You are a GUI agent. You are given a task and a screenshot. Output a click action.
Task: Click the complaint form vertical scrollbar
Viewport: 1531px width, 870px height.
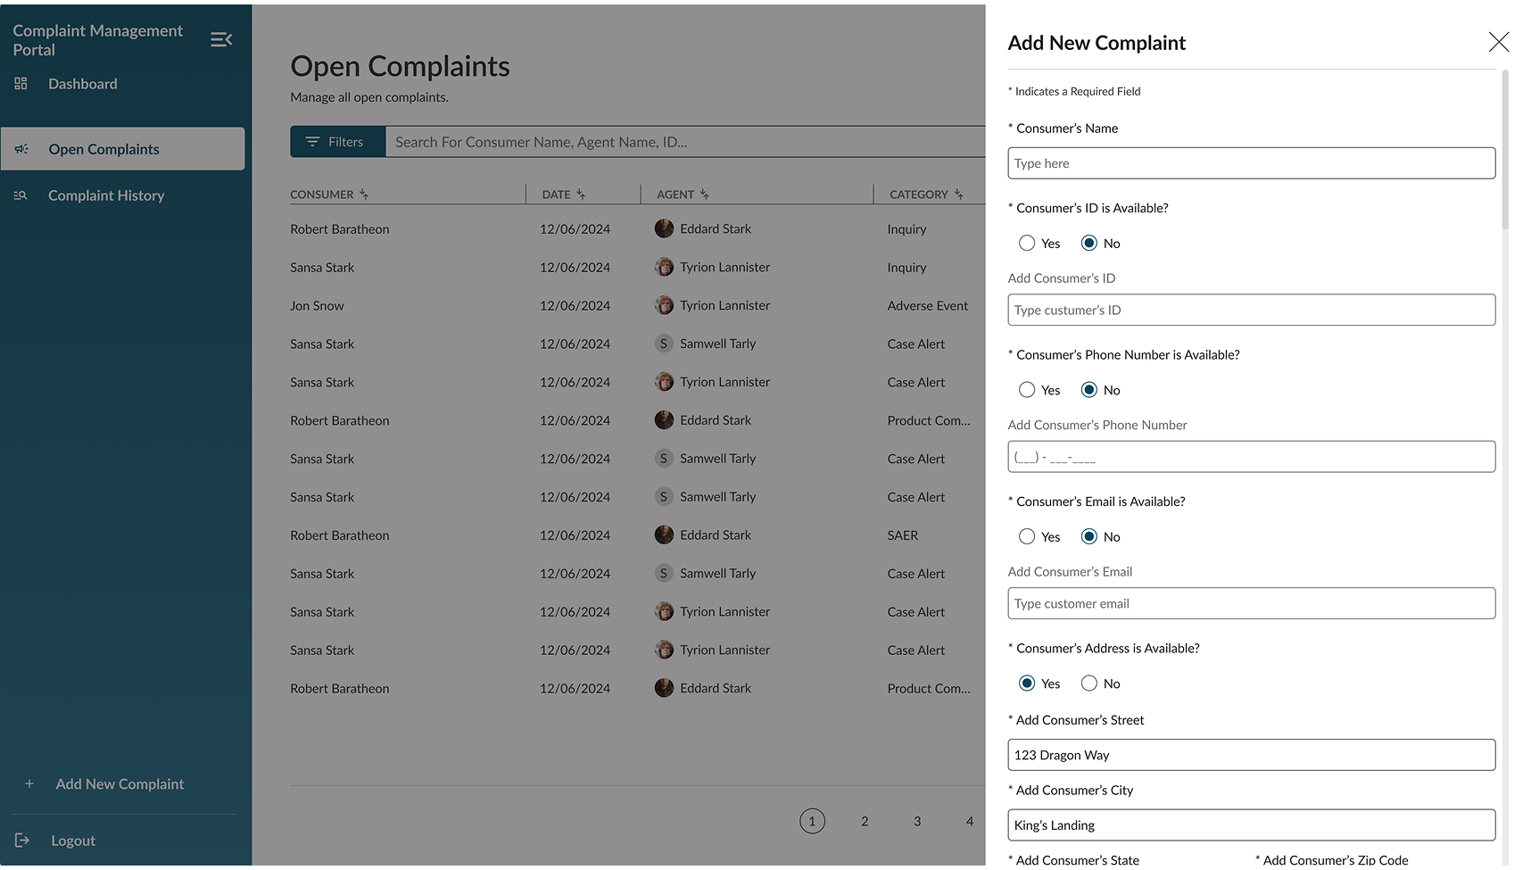tap(1505, 152)
